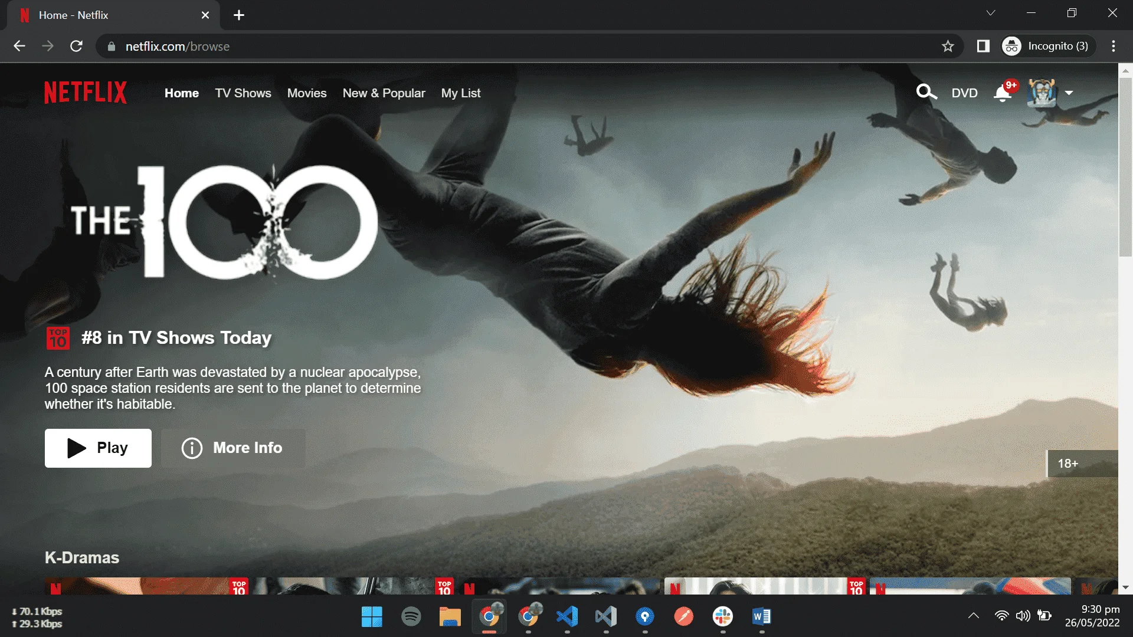Open the My List tab
Screen dimensions: 1133x637
[x=461, y=93]
